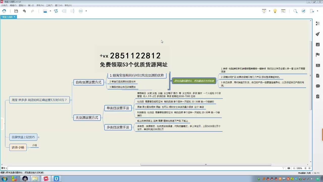Select the 无货源运营方式 topic
This screenshot has width=323, height=182.
click(87, 118)
